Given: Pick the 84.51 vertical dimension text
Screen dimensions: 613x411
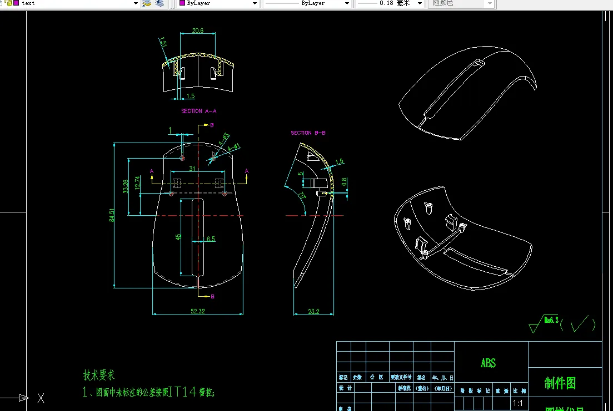Looking at the screenshot, I should point(112,216).
